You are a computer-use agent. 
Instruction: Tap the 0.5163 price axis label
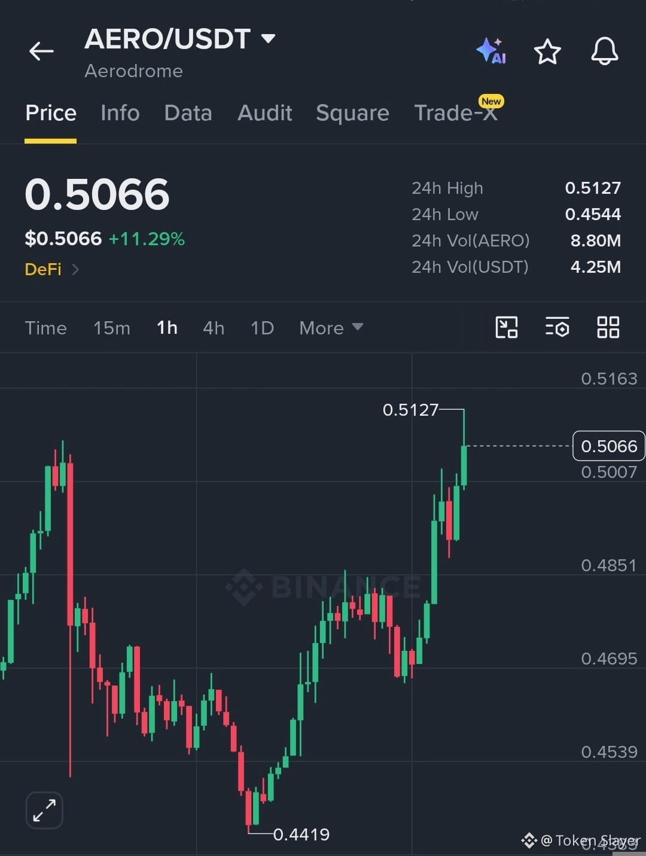click(609, 379)
